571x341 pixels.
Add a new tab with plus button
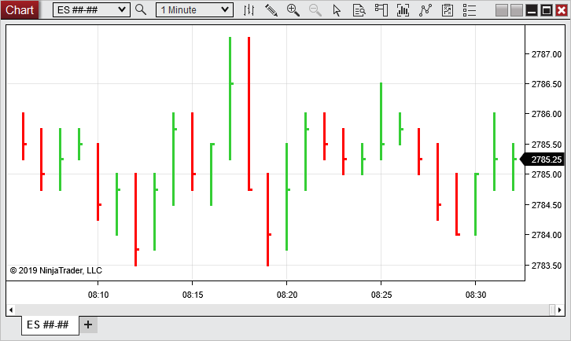[88, 324]
